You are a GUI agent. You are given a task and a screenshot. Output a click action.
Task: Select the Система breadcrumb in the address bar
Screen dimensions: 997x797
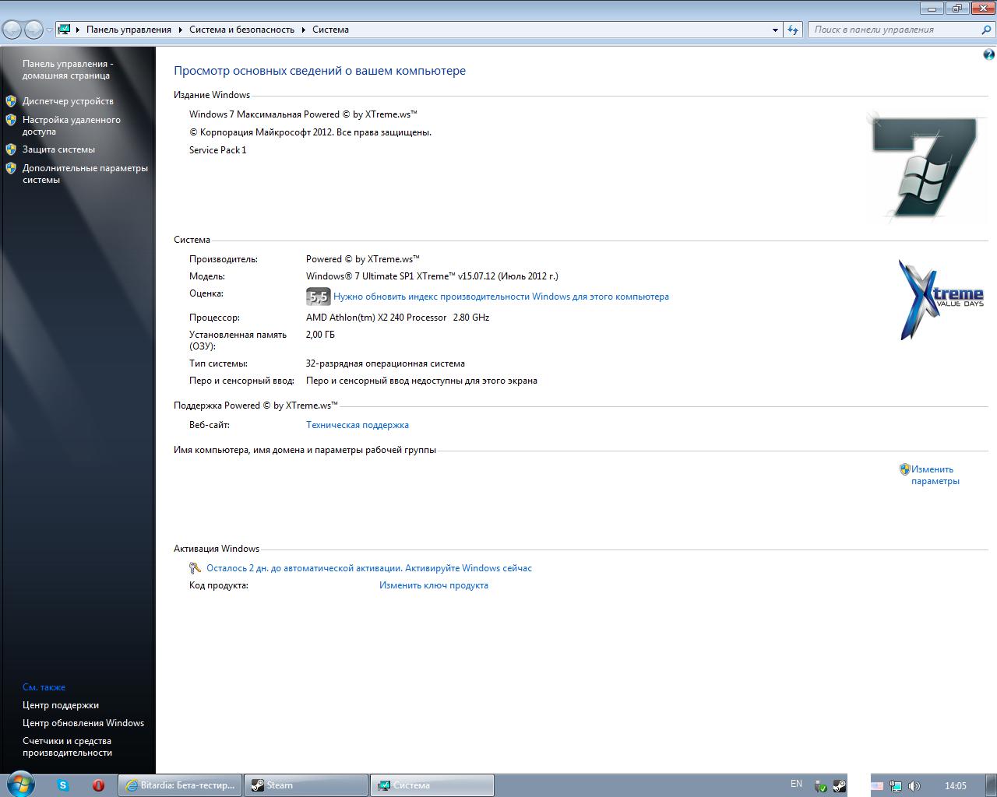(x=330, y=30)
